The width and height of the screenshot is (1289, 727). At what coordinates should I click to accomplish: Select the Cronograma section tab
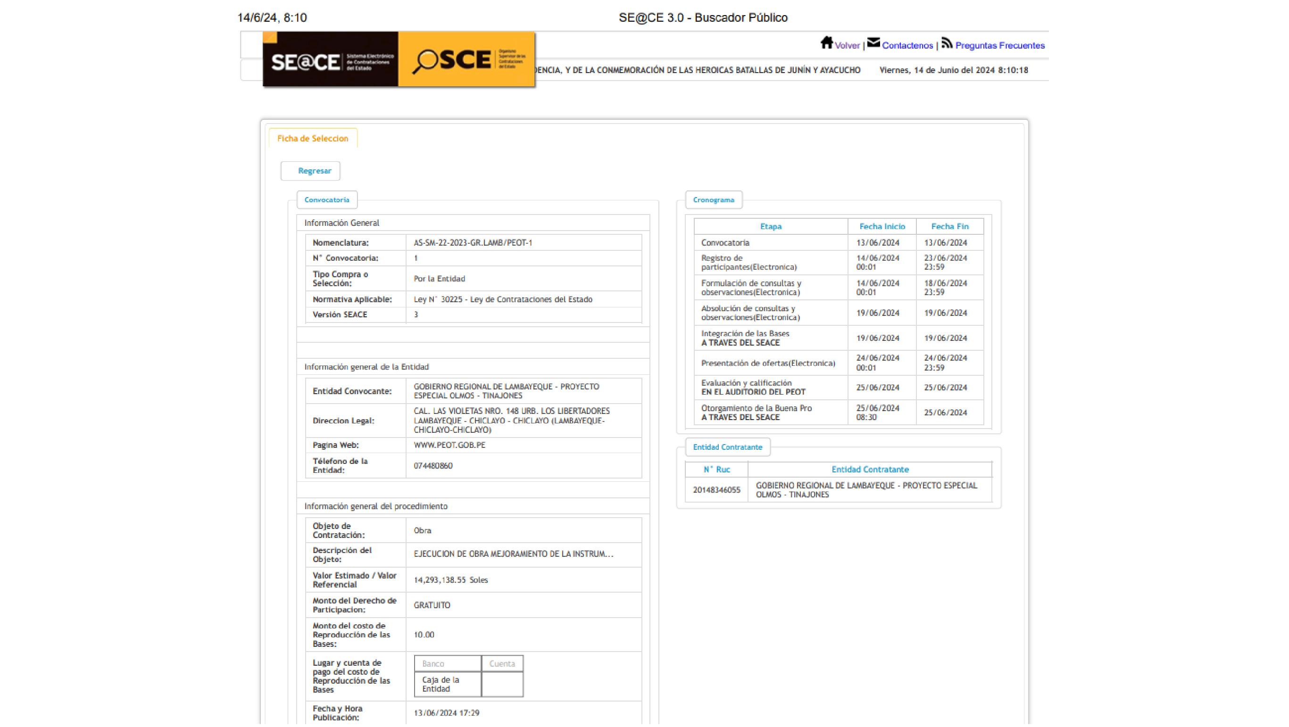(714, 200)
